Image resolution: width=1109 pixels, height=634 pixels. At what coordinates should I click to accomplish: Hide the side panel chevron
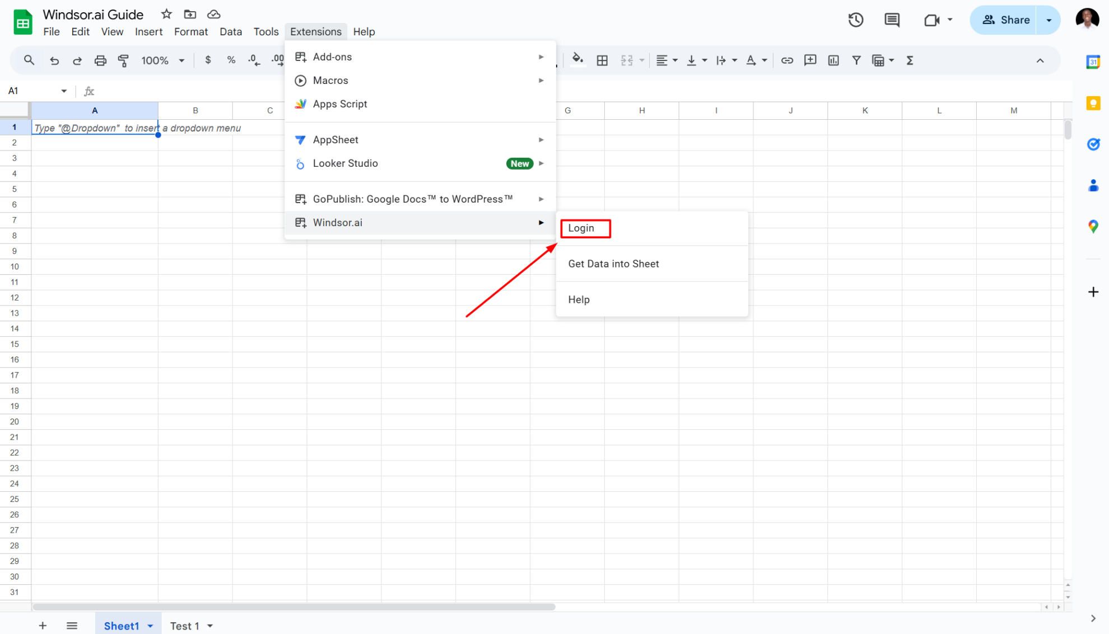tap(1093, 618)
